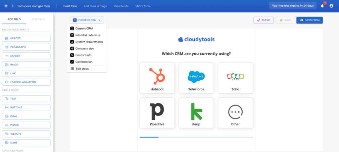339x152 pixels.
Task: Open Edit steps from the menu
Action: tap(86, 69)
